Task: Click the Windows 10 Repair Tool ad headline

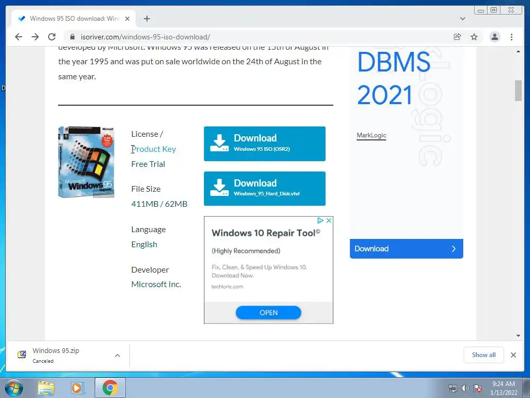Action: pyautogui.click(x=266, y=233)
